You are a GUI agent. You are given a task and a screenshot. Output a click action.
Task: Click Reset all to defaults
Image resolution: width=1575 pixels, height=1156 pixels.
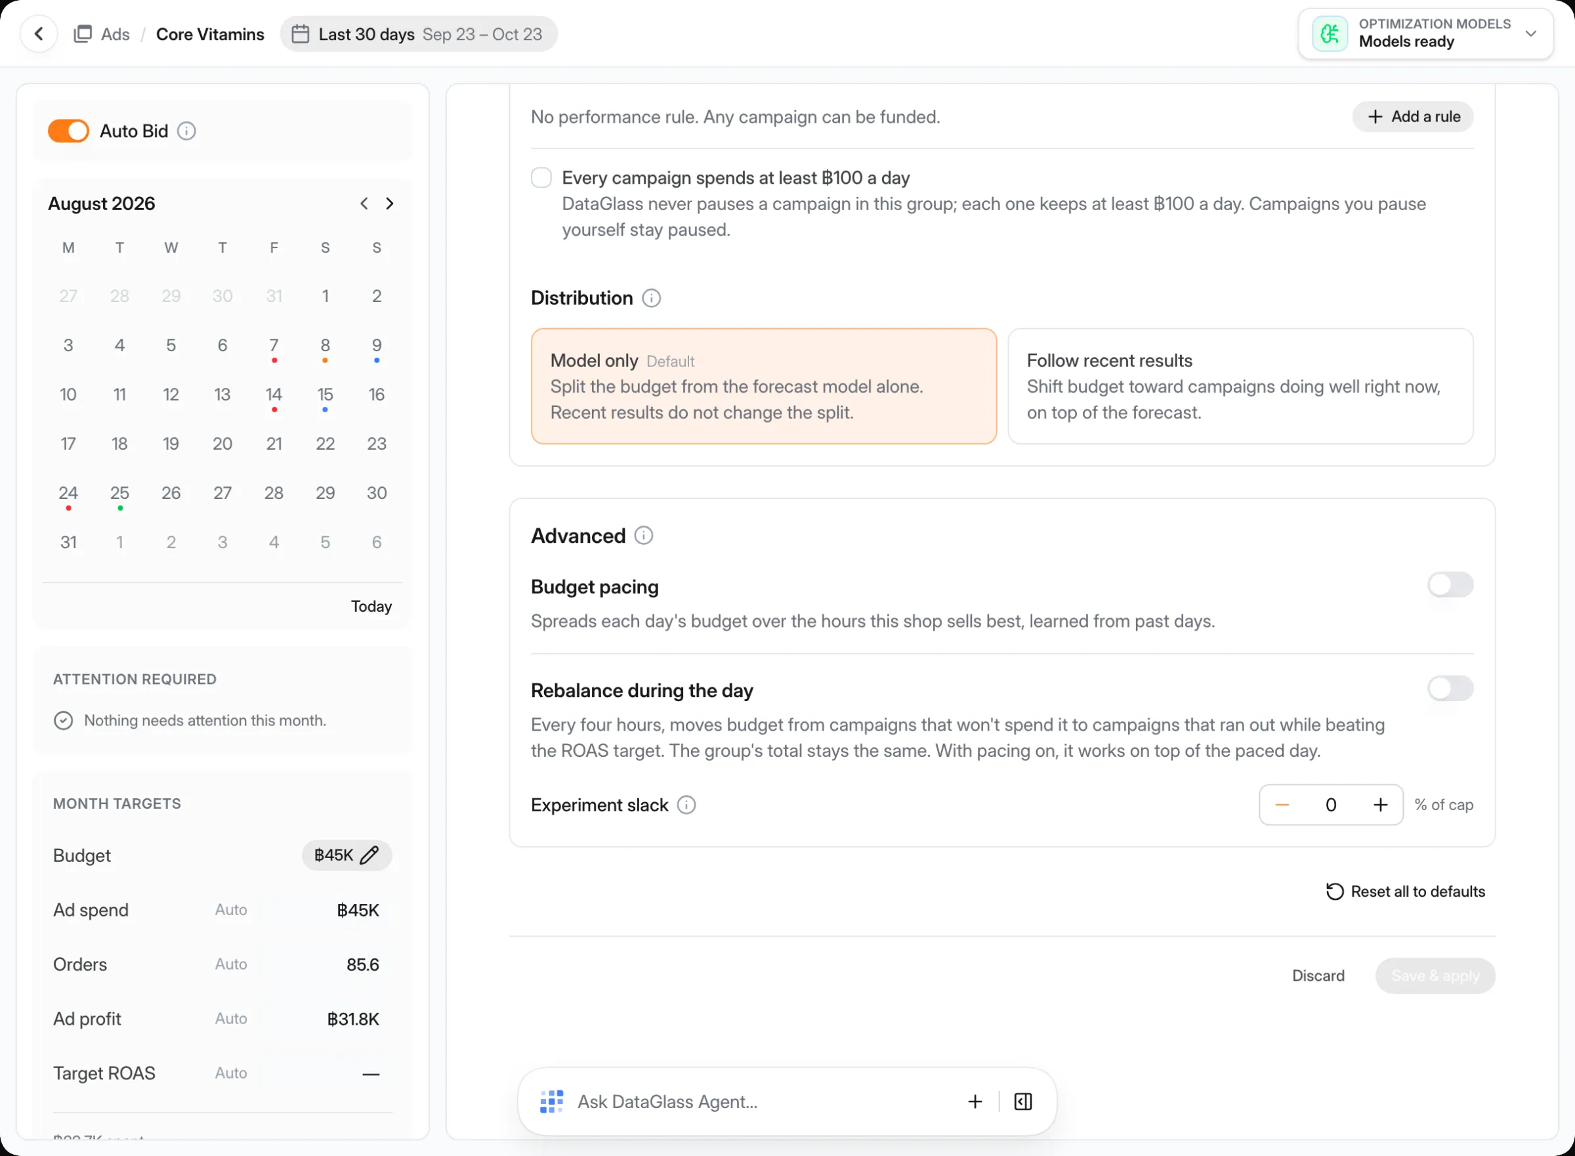coord(1405,891)
